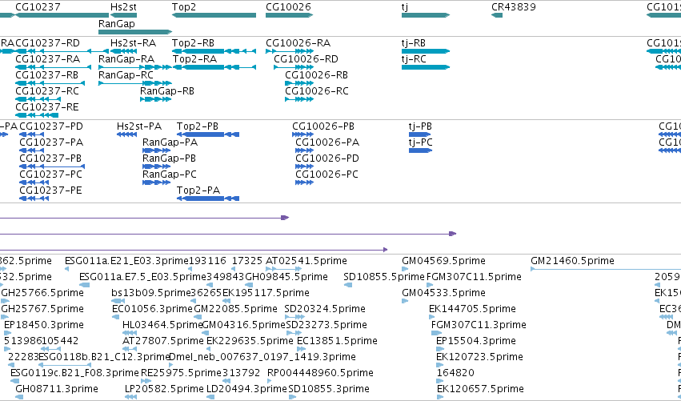The image size is (681, 401).
Task: Select the CG10237 gene label
Action: pos(38,7)
